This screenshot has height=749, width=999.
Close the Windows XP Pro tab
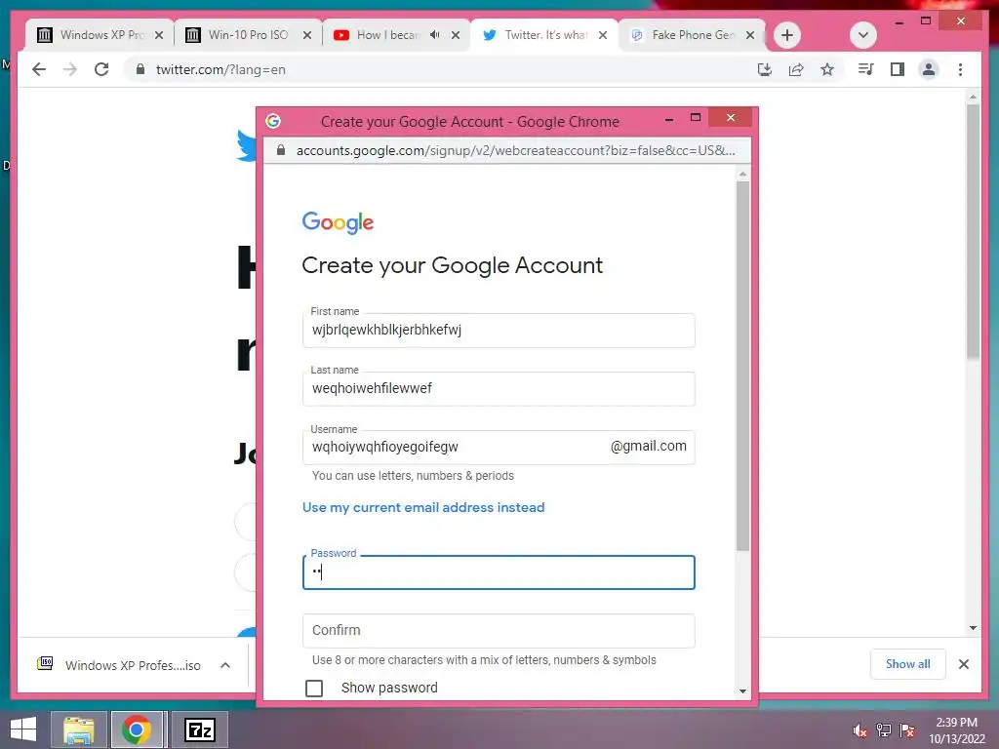(x=159, y=35)
